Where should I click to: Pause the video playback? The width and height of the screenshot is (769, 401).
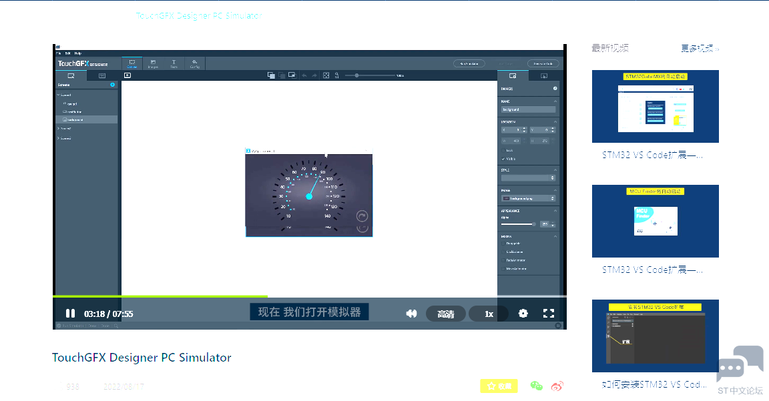click(x=70, y=314)
